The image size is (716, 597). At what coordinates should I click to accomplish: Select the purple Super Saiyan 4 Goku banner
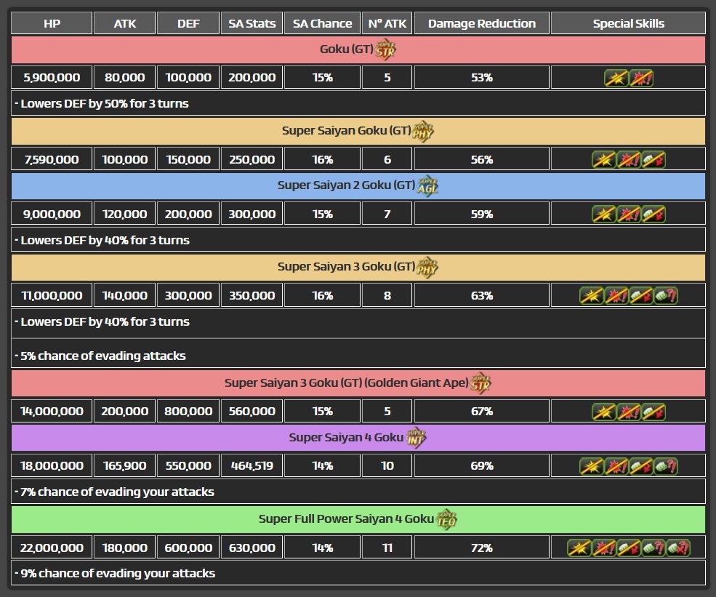pos(358,438)
